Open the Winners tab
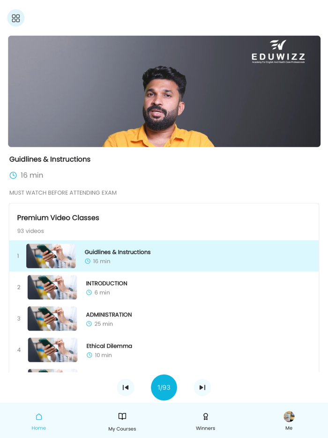The height and width of the screenshot is (438, 328). (x=205, y=422)
